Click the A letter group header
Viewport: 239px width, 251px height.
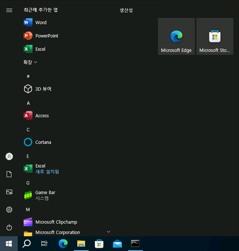[x=28, y=103]
